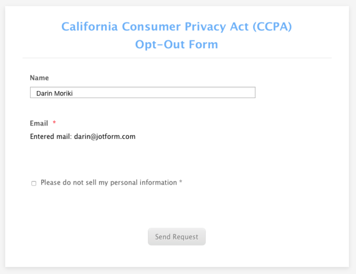Click the asterisk after 'personal information'
This screenshot has height=274, width=356.
click(x=181, y=182)
